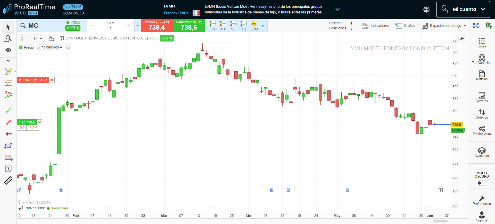Click the Comprar 738,6 buy button
495x224 pixels.
(189, 26)
